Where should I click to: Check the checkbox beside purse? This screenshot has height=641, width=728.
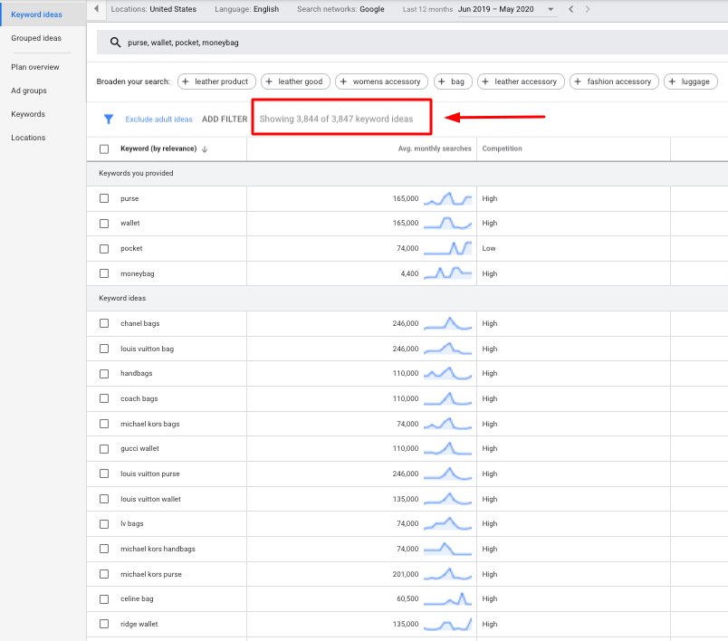104,198
